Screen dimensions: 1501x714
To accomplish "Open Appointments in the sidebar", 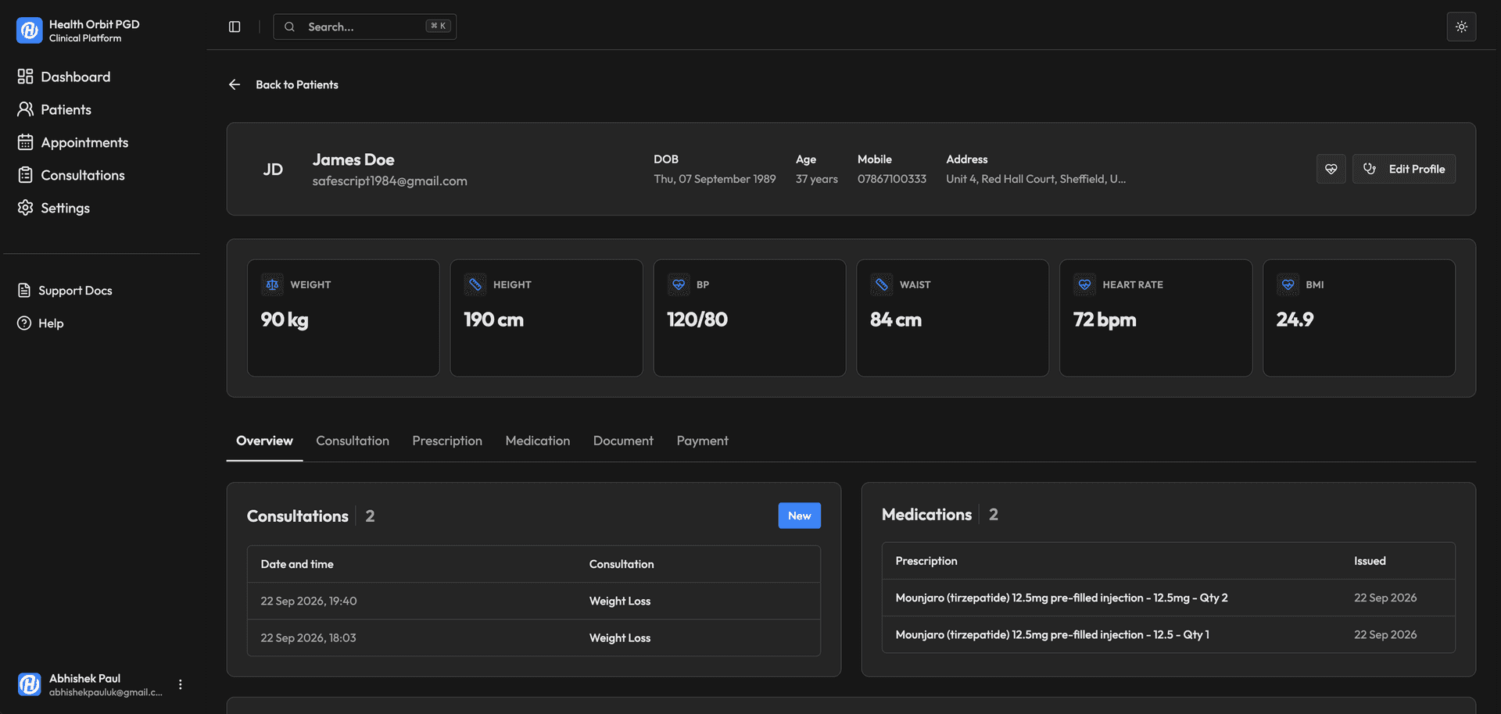I will [x=73, y=142].
